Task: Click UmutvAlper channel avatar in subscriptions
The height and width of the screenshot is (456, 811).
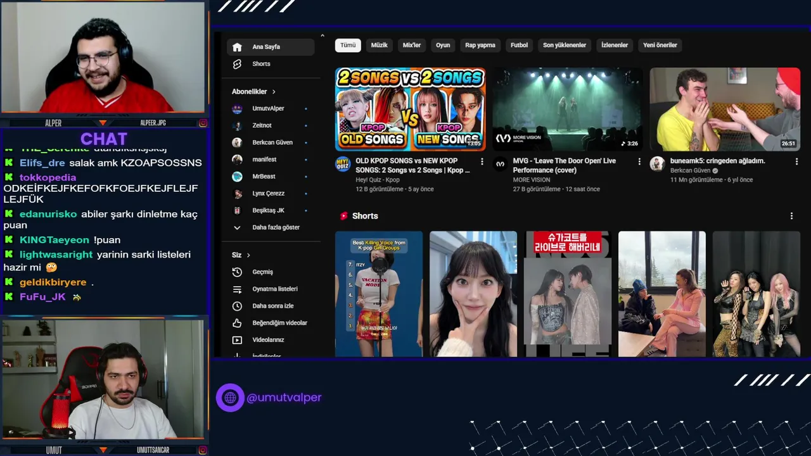Action: coord(237,109)
